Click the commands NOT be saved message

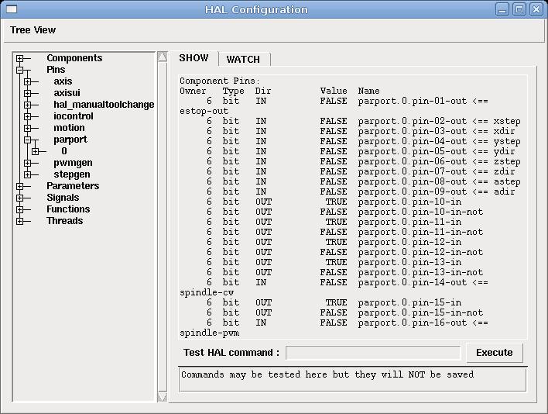[327, 374]
